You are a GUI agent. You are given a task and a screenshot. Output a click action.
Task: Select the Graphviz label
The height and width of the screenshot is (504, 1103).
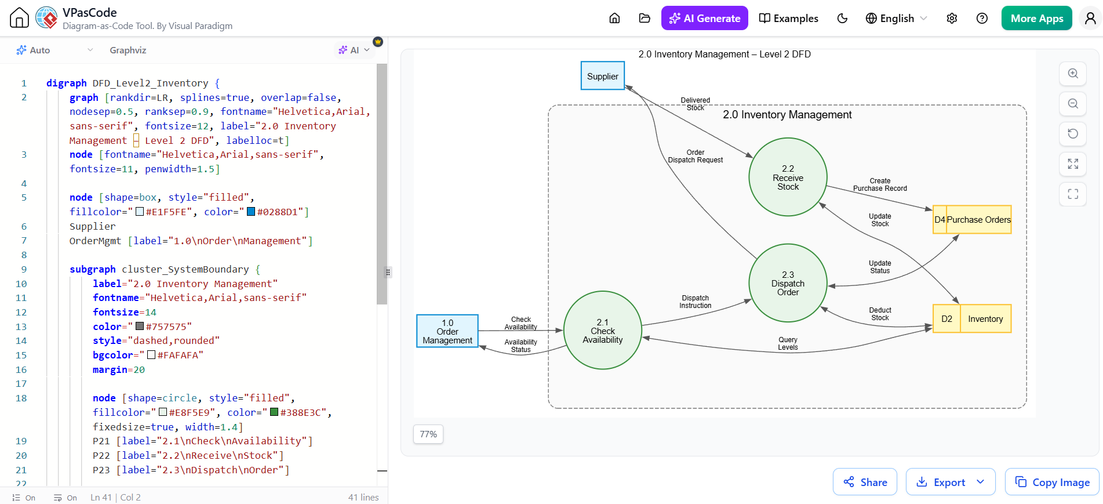(x=128, y=50)
